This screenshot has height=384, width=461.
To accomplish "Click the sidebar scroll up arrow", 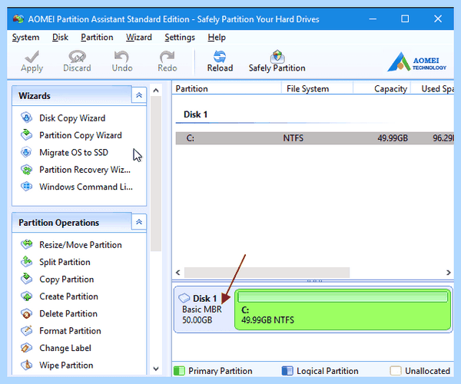I will click(156, 90).
